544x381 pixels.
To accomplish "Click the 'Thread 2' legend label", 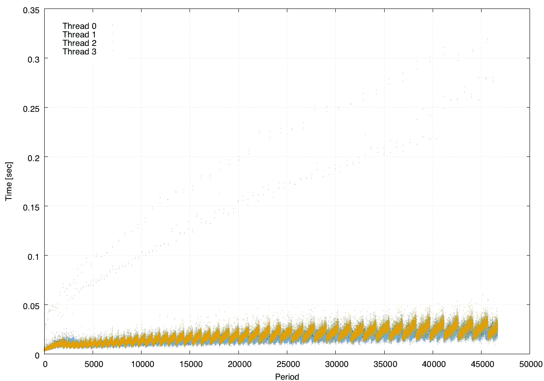I will point(79,43).
